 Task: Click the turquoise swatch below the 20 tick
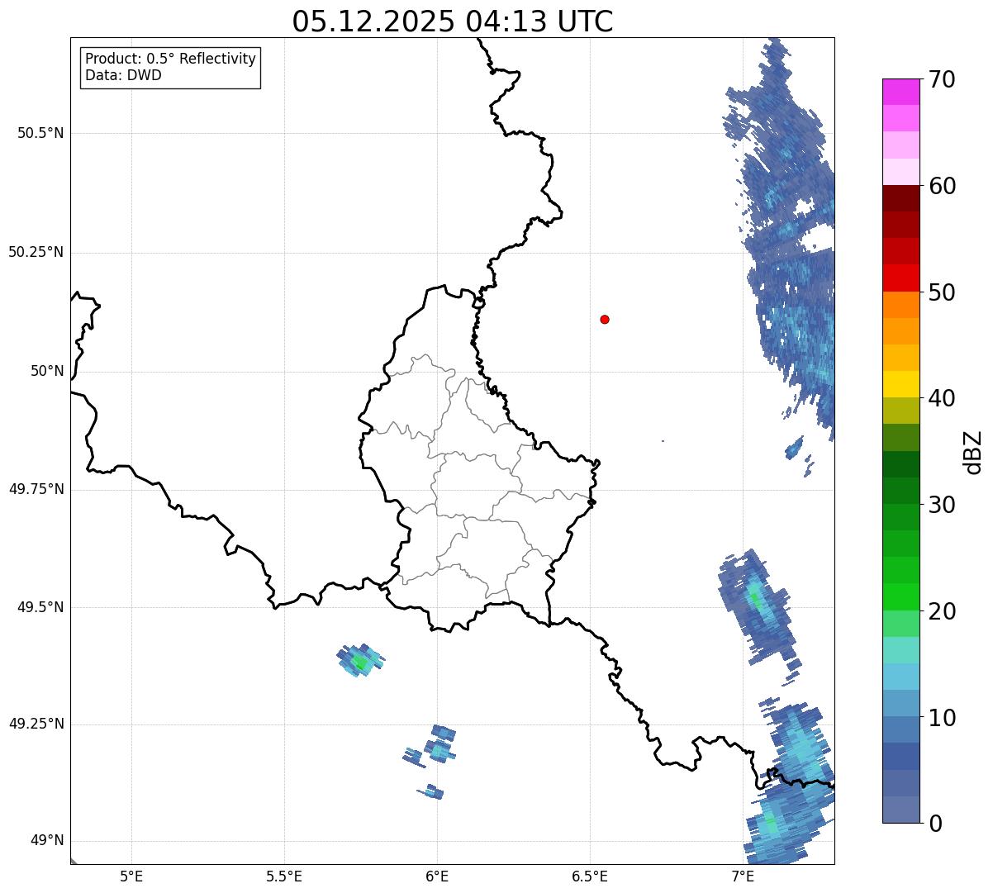(901, 650)
